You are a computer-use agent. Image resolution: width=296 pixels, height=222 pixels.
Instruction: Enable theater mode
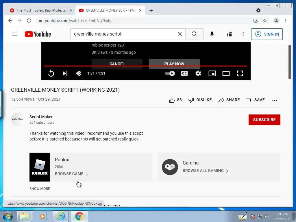coord(226,73)
